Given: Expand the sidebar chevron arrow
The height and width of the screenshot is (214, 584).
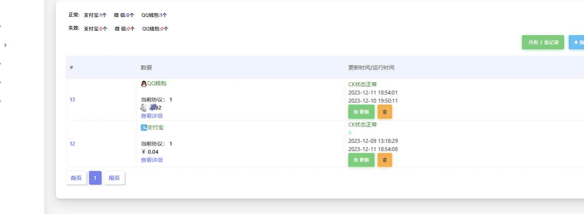Looking at the screenshot, I should [x=5, y=45].
